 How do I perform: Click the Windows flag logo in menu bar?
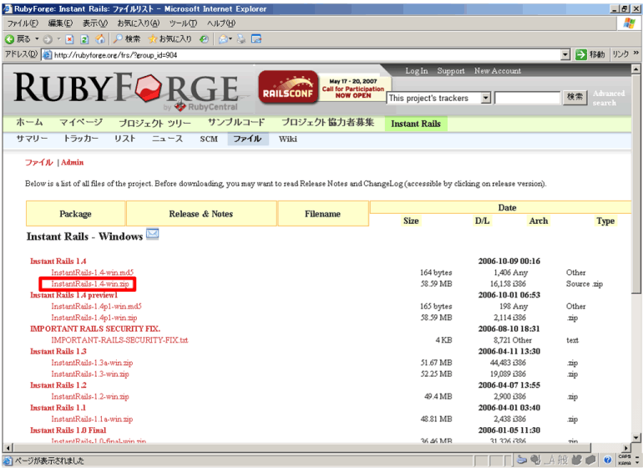629,23
